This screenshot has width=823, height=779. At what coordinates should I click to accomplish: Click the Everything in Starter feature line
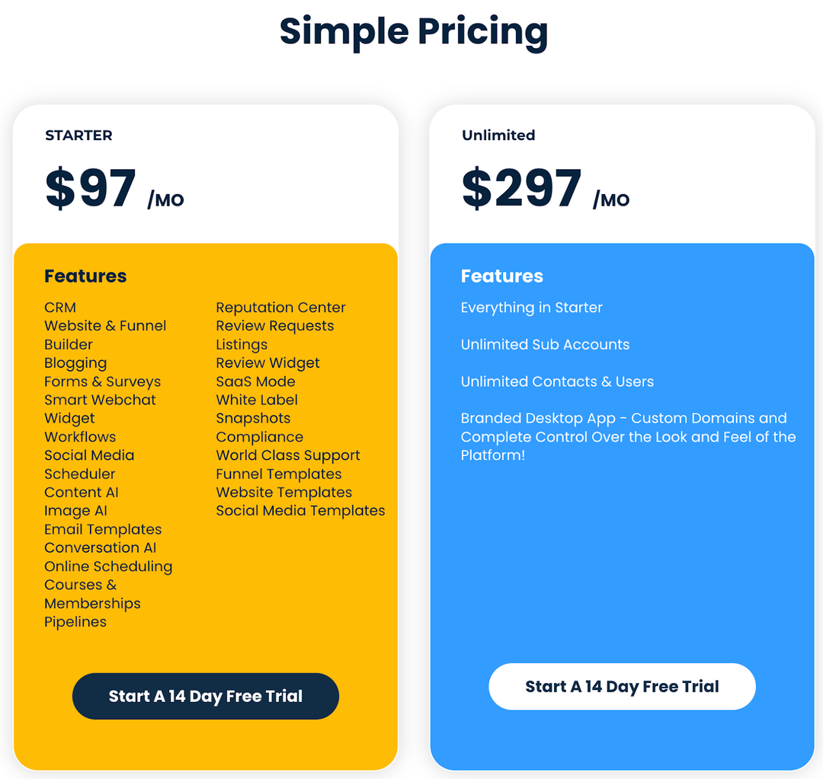(x=531, y=308)
